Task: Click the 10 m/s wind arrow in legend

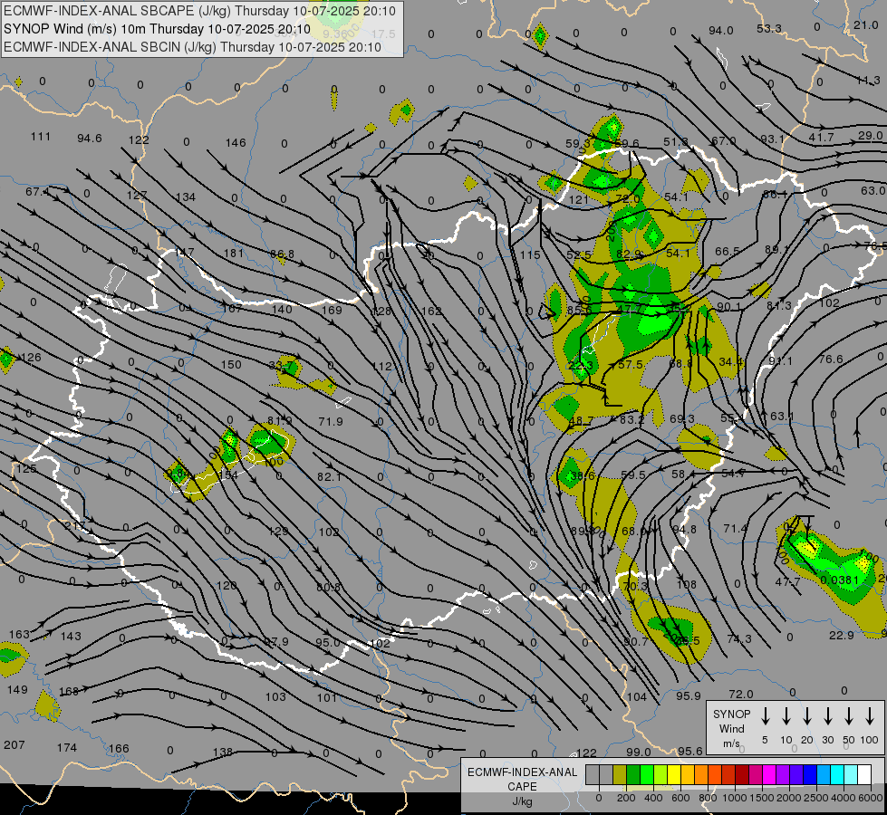Action: click(786, 716)
